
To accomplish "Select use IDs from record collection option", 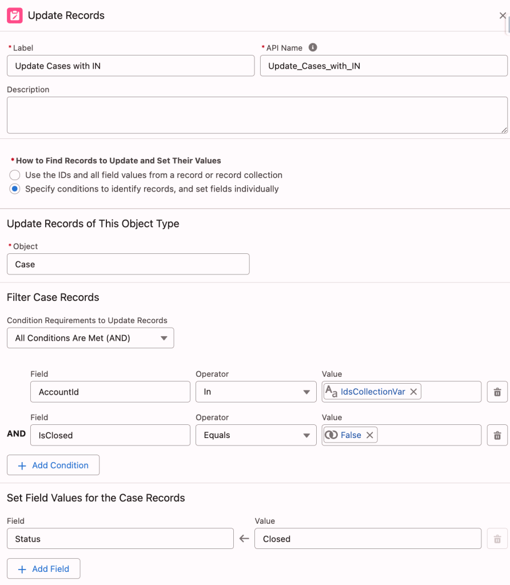I will click(15, 175).
